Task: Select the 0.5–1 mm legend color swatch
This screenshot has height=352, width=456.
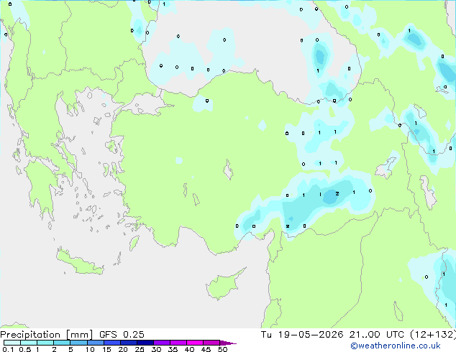Action: coord(29,343)
